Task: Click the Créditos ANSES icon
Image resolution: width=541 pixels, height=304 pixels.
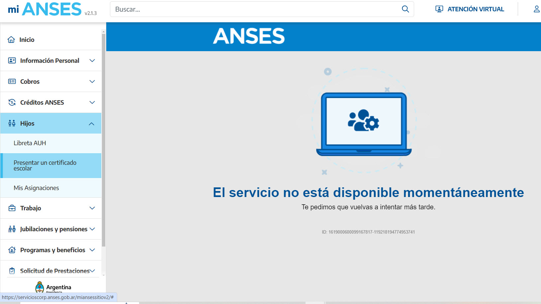Action: tap(12, 102)
